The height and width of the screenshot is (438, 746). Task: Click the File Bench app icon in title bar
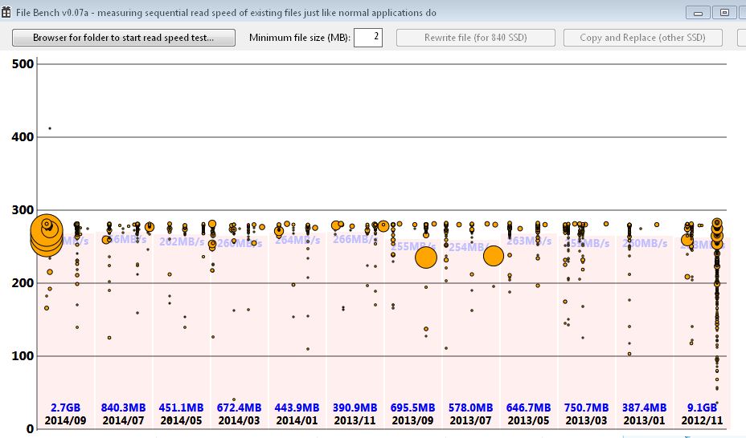6,12
